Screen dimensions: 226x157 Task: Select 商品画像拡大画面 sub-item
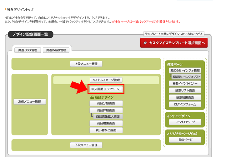tap(108, 117)
